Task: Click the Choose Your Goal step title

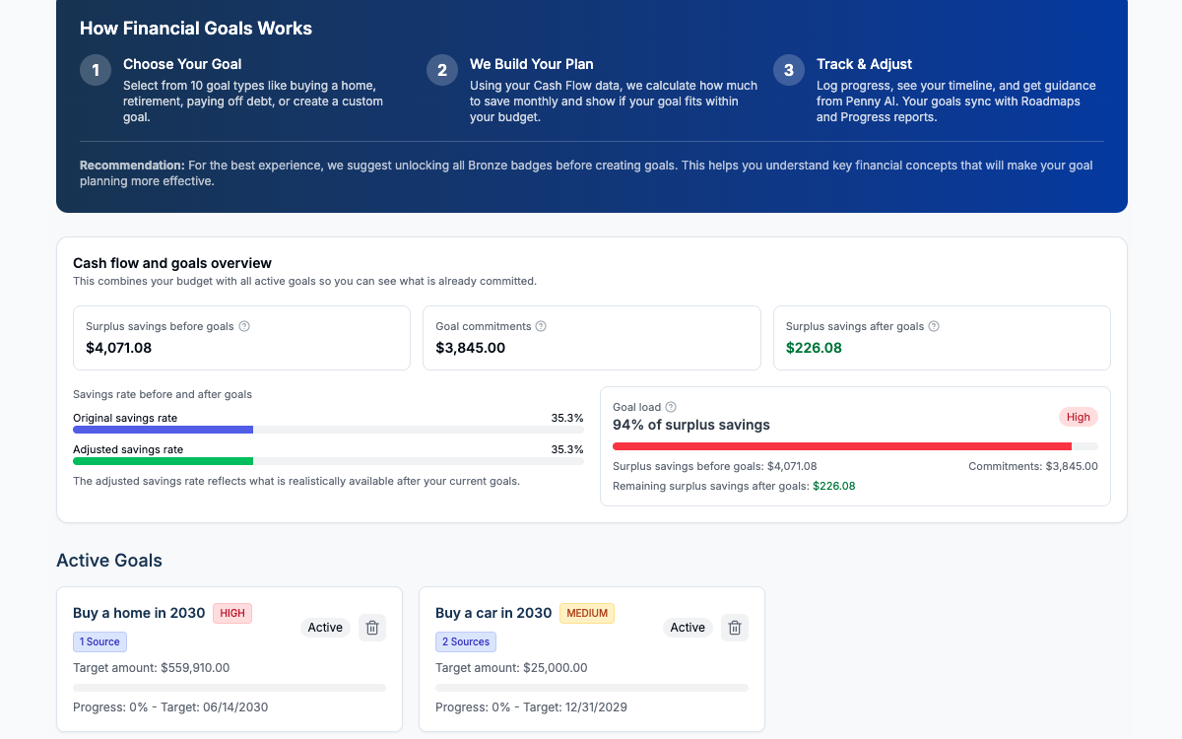Action: 182,64
